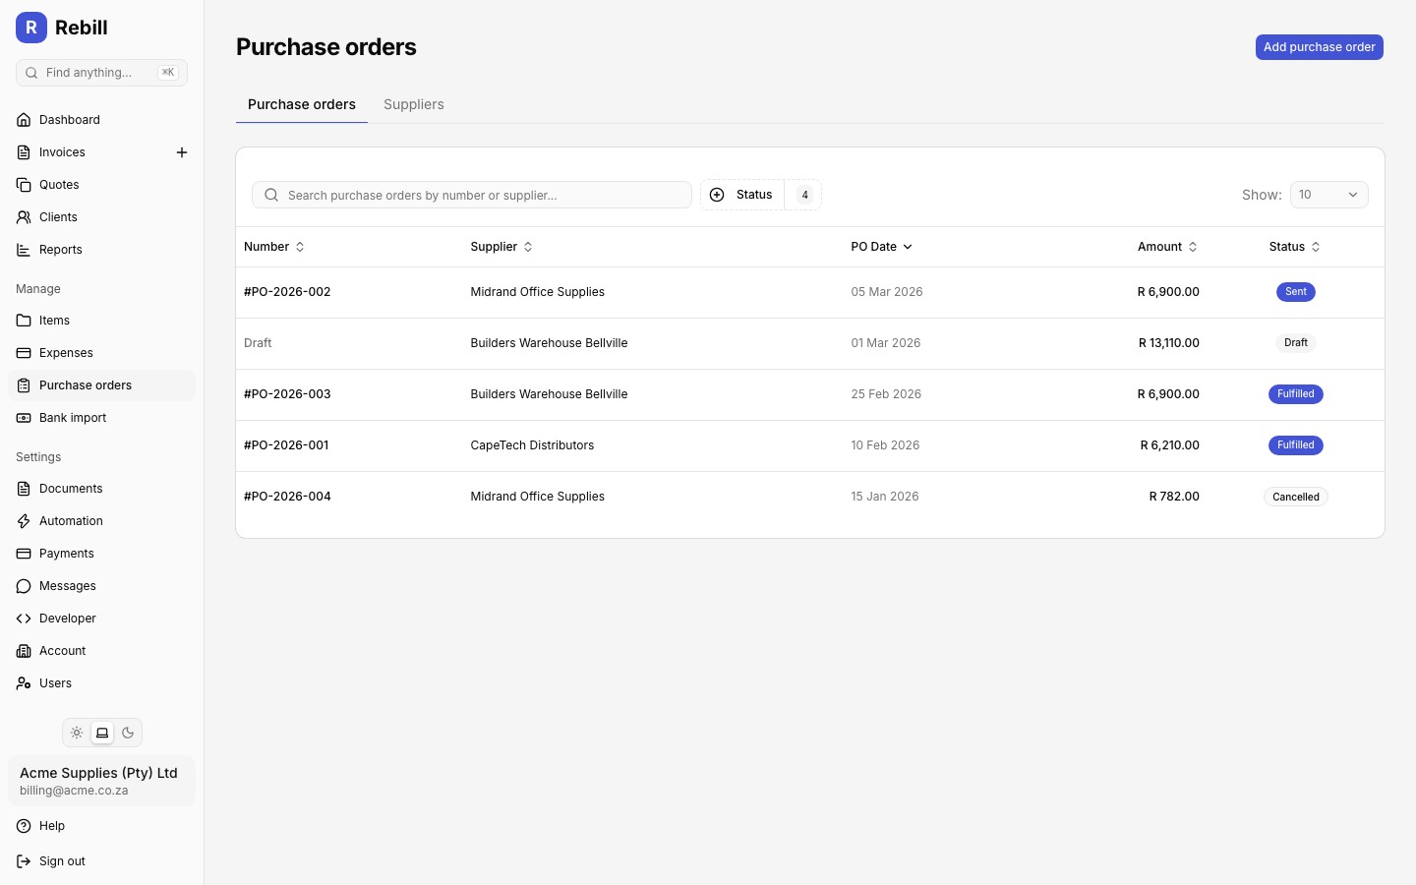Click the Sign out link

(101, 861)
